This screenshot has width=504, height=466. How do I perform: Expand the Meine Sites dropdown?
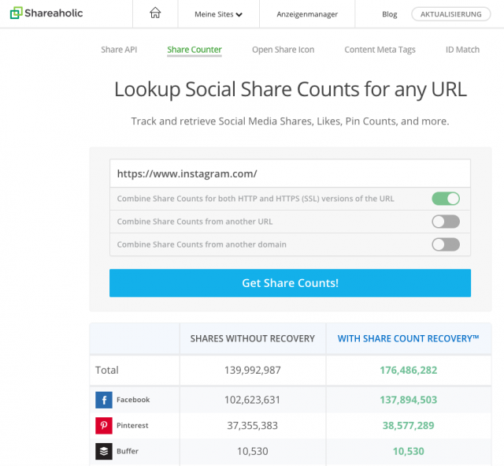[218, 14]
